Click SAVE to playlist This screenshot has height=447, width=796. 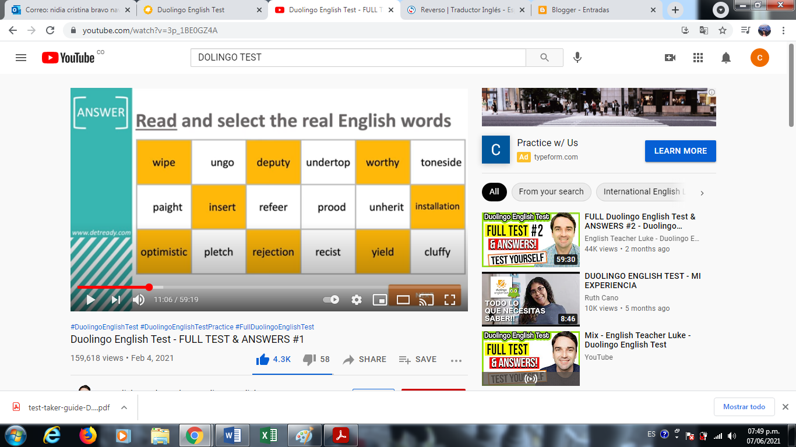coord(418,360)
